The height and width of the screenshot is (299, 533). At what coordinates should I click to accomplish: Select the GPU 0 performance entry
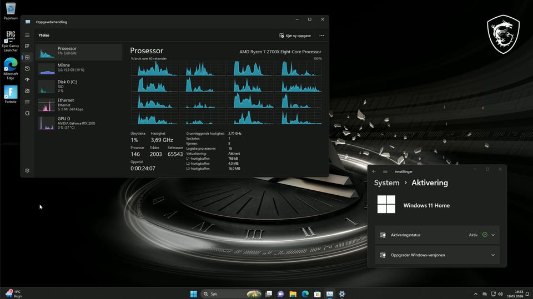tap(79, 123)
